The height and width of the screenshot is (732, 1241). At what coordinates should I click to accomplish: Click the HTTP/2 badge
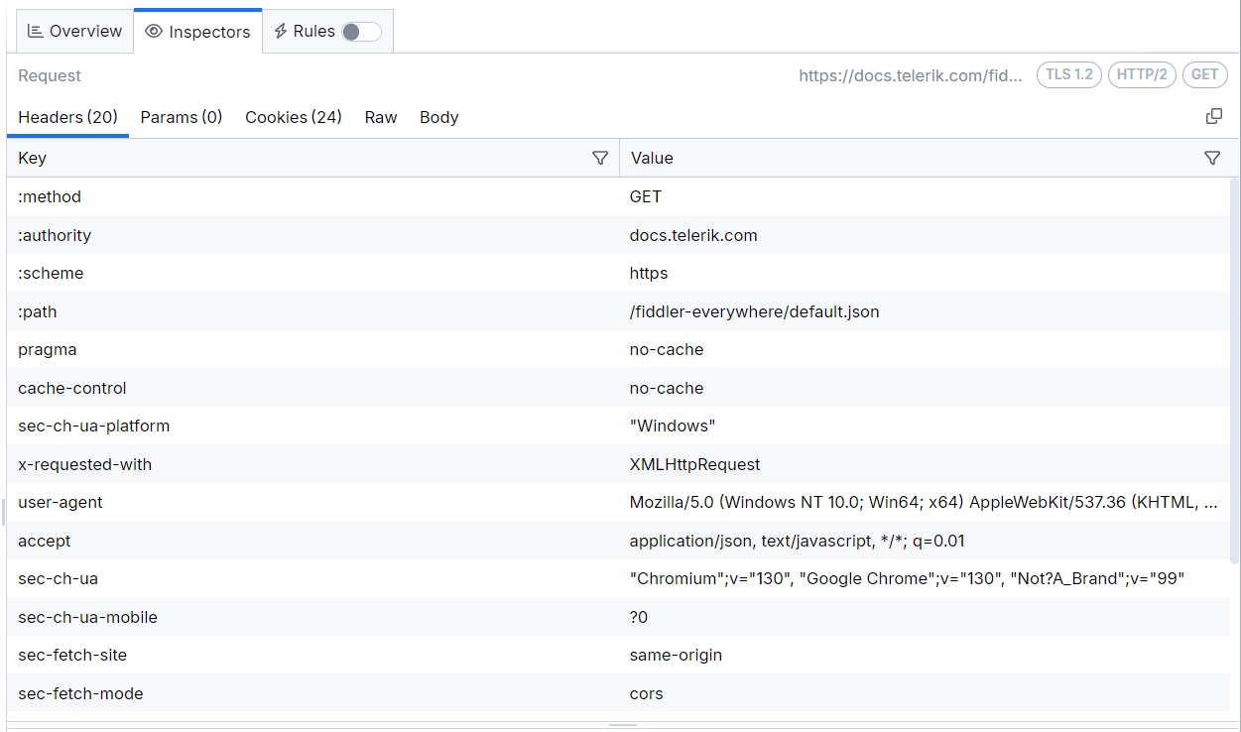coord(1142,74)
